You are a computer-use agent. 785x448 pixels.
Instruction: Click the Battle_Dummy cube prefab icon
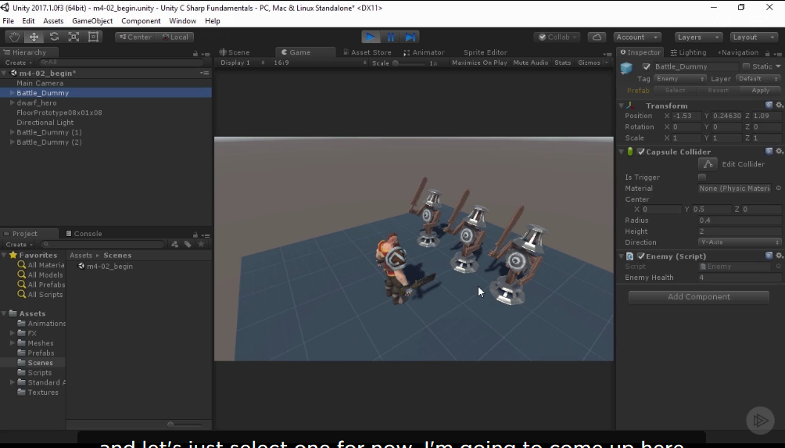point(626,67)
